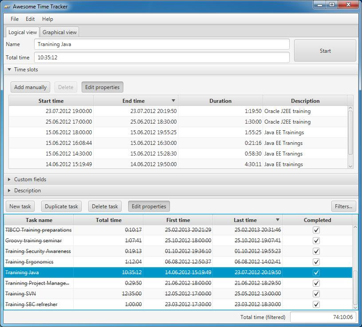This screenshot has width=362, height=327.
Task: Click sort arrow on Last time column
Action: point(278,220)
